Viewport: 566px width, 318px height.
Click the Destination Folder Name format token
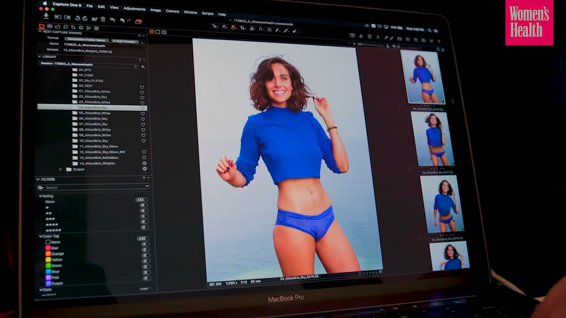87,40
